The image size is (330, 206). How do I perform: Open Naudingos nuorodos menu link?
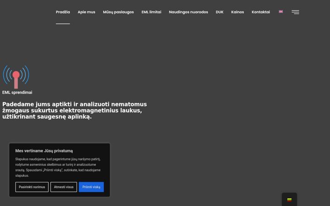(188, 12)
